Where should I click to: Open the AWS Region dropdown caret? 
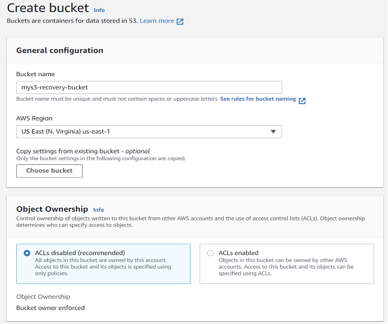coord(274,131)
